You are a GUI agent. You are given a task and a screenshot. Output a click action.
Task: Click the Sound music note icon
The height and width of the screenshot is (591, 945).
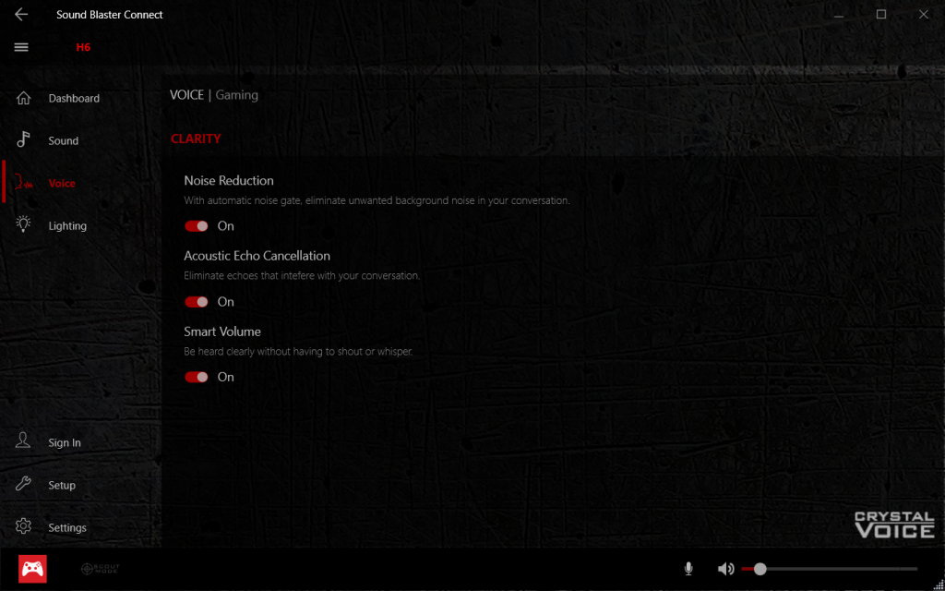click(23, 140)
